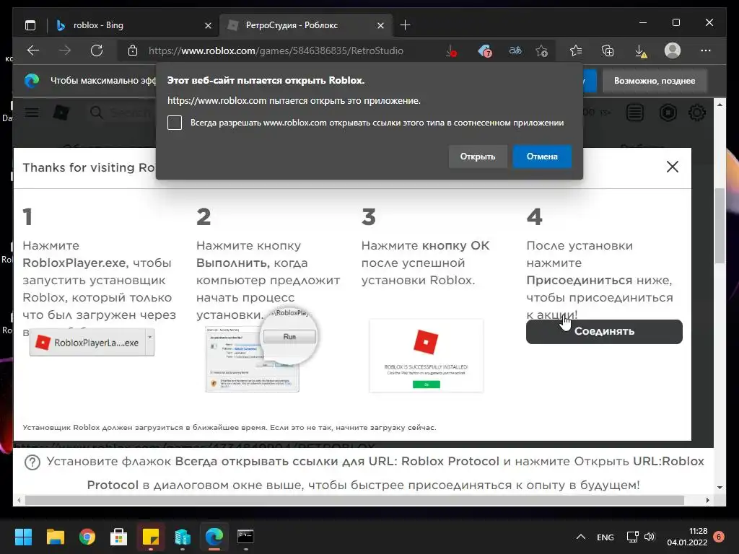The image size is (739, 554).
Task: Show hidden system tray icons
Action: coord(581,537)
